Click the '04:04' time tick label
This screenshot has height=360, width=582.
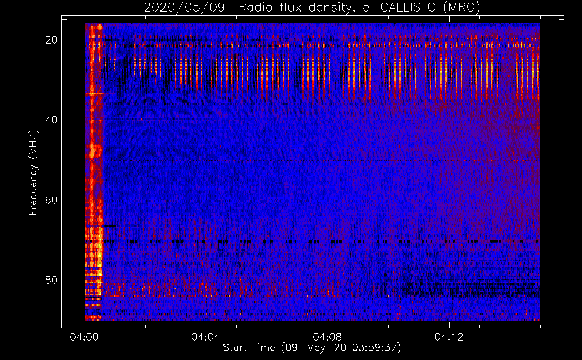[x=206, y=337]
